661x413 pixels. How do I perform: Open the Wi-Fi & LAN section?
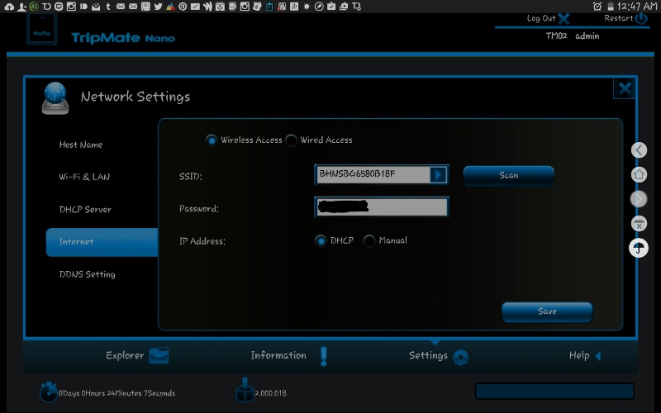pyautogui.click(x=84, y=177)
